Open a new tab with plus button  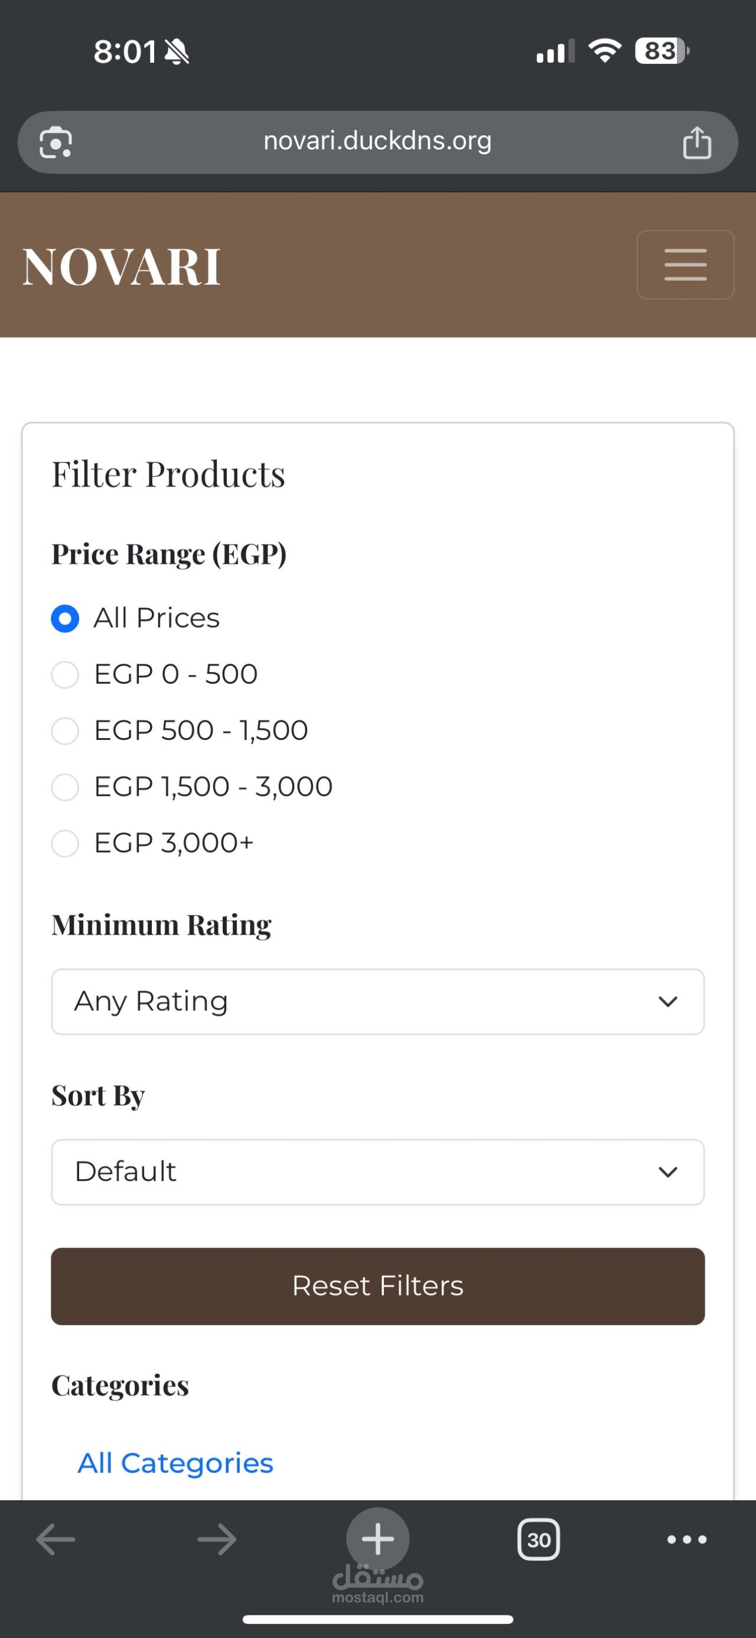[x=377, y=1539]
